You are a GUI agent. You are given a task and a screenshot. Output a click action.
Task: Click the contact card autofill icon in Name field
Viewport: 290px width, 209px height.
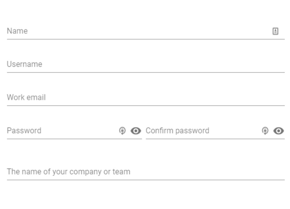click(x=275, y=31)
